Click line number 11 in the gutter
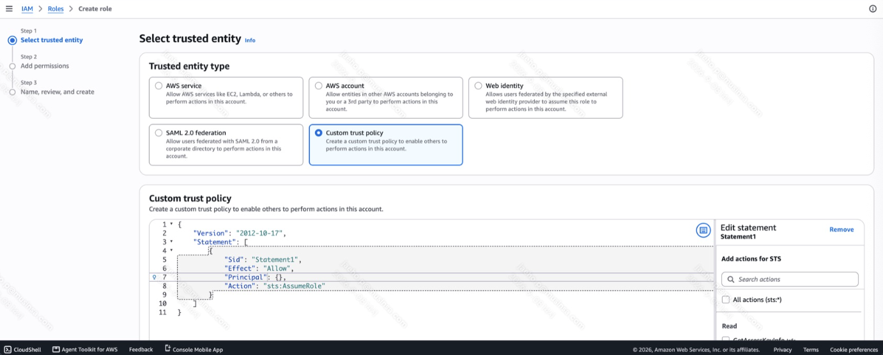 (x=162, y=312)
